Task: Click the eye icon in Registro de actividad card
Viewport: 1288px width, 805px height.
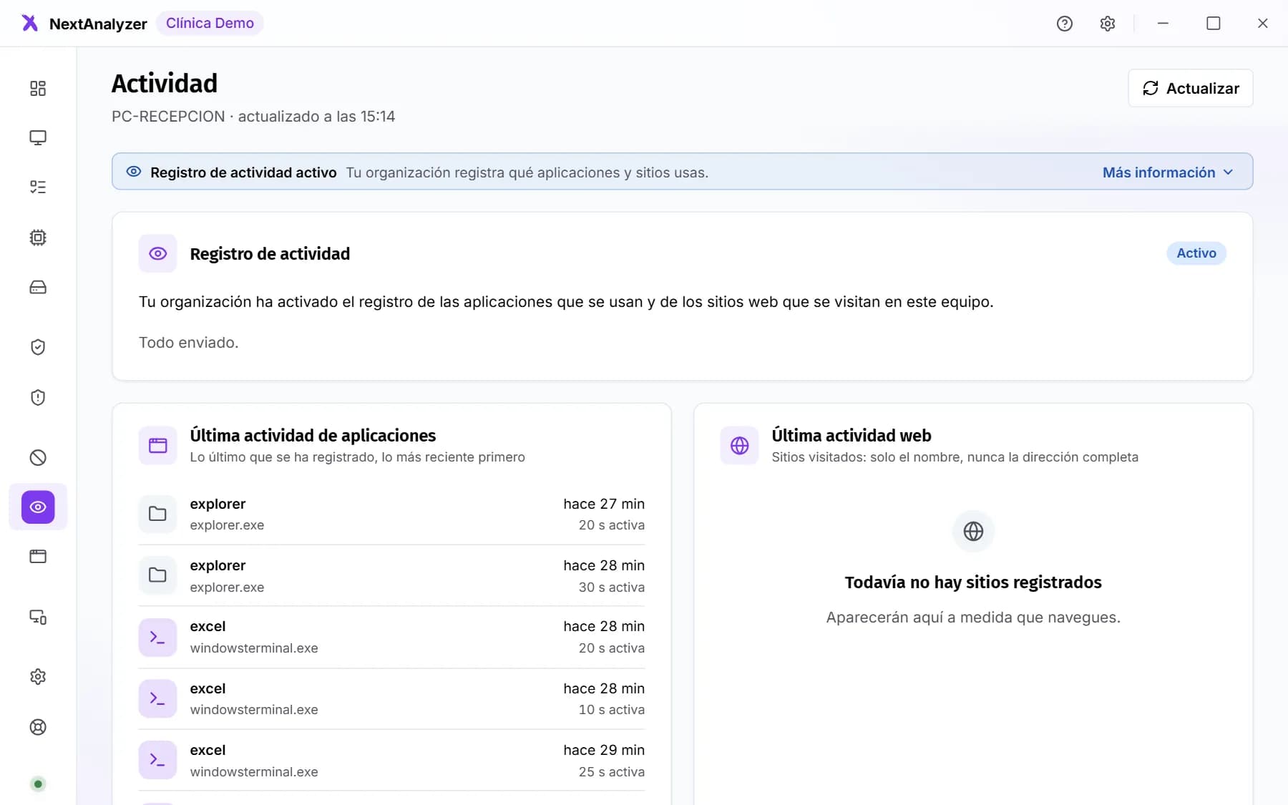Action: coord(157,253)
